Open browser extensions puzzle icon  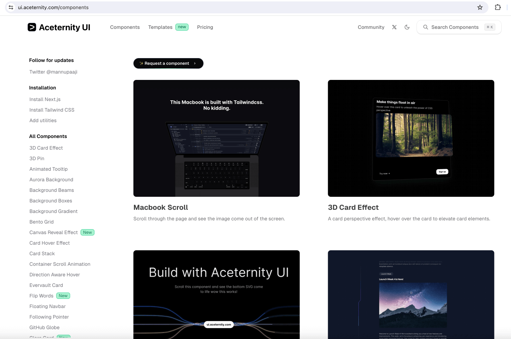pos(498,7)
